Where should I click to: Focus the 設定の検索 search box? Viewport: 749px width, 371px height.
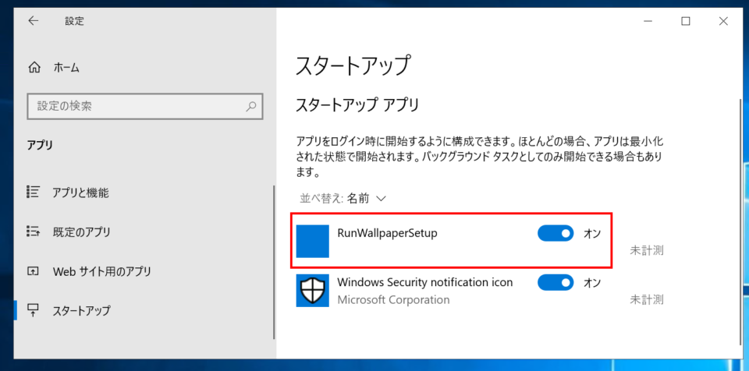(137, 105)
